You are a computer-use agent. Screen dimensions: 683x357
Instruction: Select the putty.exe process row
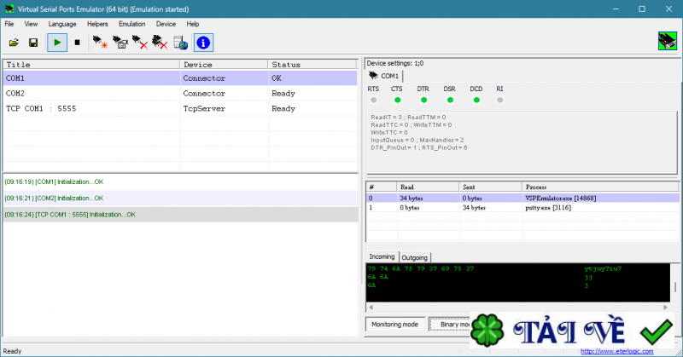546,207
